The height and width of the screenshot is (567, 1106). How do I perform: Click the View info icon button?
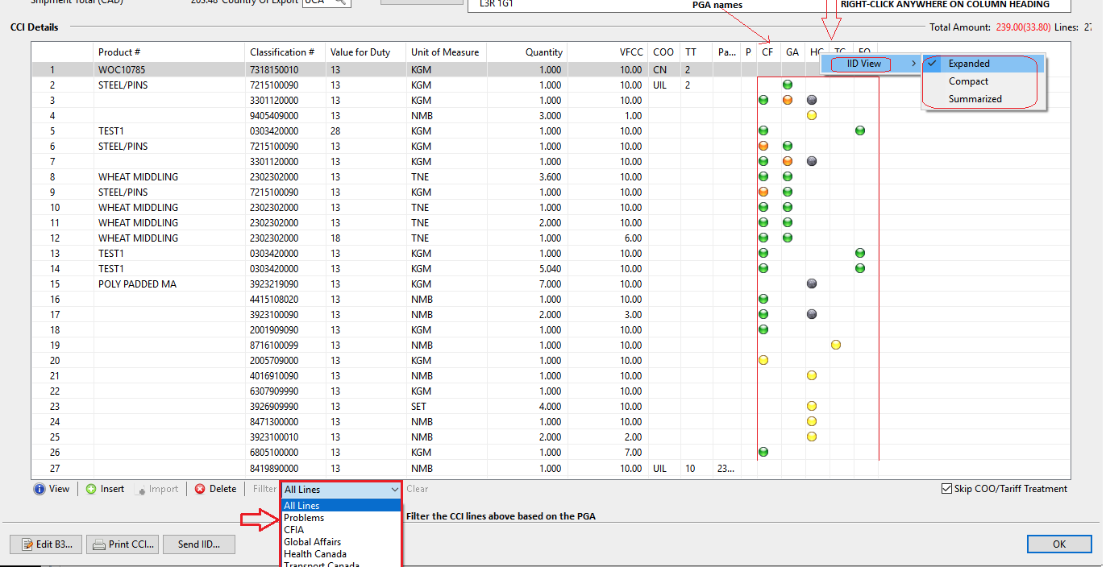pyautogui.click(x=52, y=489)
